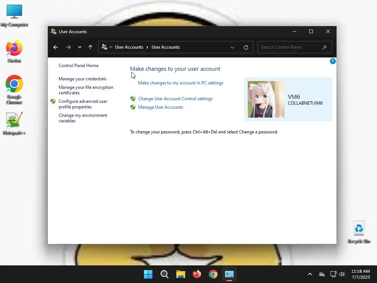The width and height of the screenshot is (377, 283).
Task: Click the COLLABNET\VM6 domain text
Action: pyautogui.click(x=305, y=103)
